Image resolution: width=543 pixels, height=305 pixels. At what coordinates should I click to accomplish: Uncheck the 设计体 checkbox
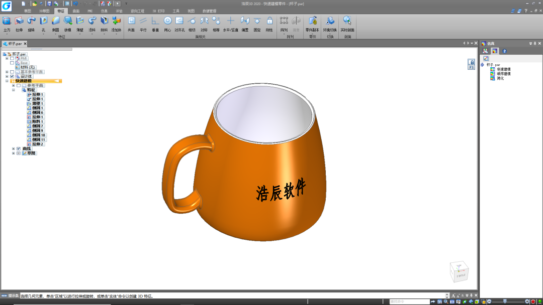12,76
